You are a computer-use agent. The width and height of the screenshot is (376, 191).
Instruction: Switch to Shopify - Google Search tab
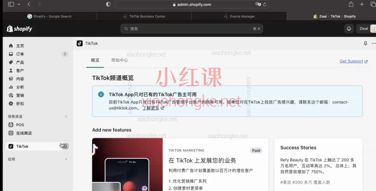click(49, 16)
